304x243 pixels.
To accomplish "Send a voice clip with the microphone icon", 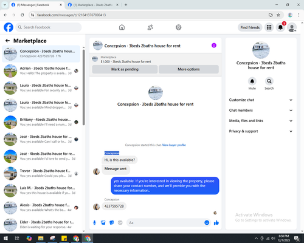I will click(94, 223).
